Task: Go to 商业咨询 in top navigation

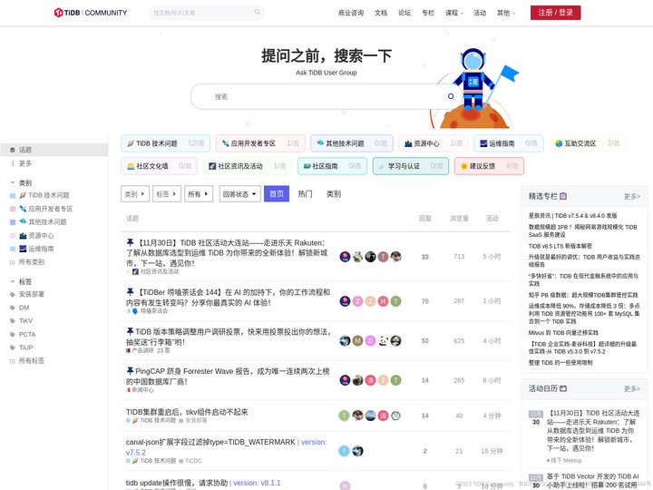Action: pyautogui.click(x=351, y=13)
